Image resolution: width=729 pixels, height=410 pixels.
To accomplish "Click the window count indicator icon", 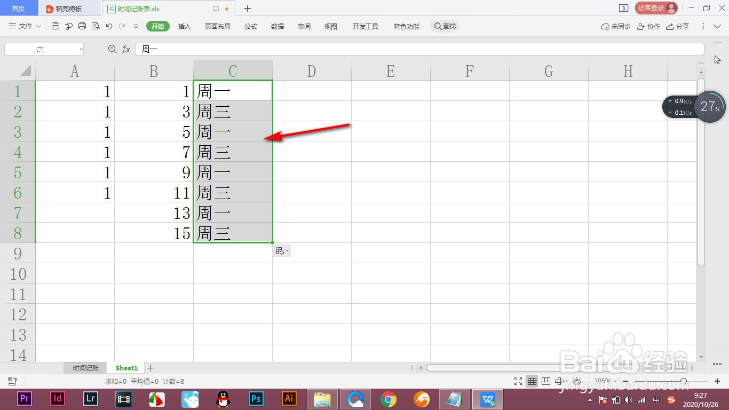I will 624,8.
